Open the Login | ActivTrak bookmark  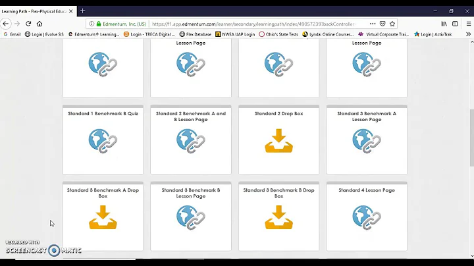point(433,34)
